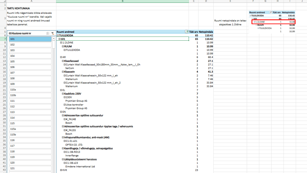Enable multi-select in the Kuuluva ruumi nr slicer
This screenshot has width=307, height=173.
(x=48, y=33)
